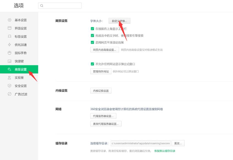Open 基本设置 section

coord(19,20)
